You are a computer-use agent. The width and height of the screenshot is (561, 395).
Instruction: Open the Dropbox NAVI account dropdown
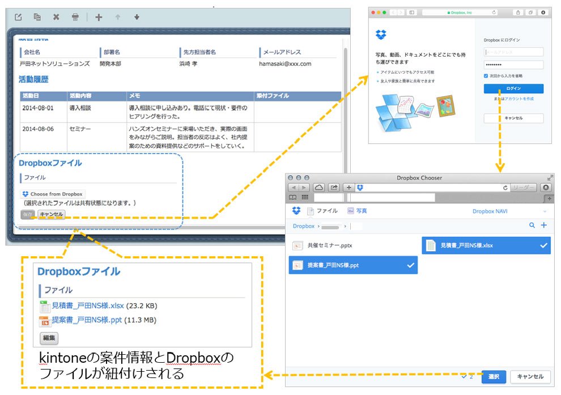click(509, 211)
